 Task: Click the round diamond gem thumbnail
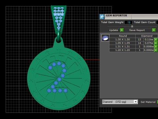coord(105,38)
